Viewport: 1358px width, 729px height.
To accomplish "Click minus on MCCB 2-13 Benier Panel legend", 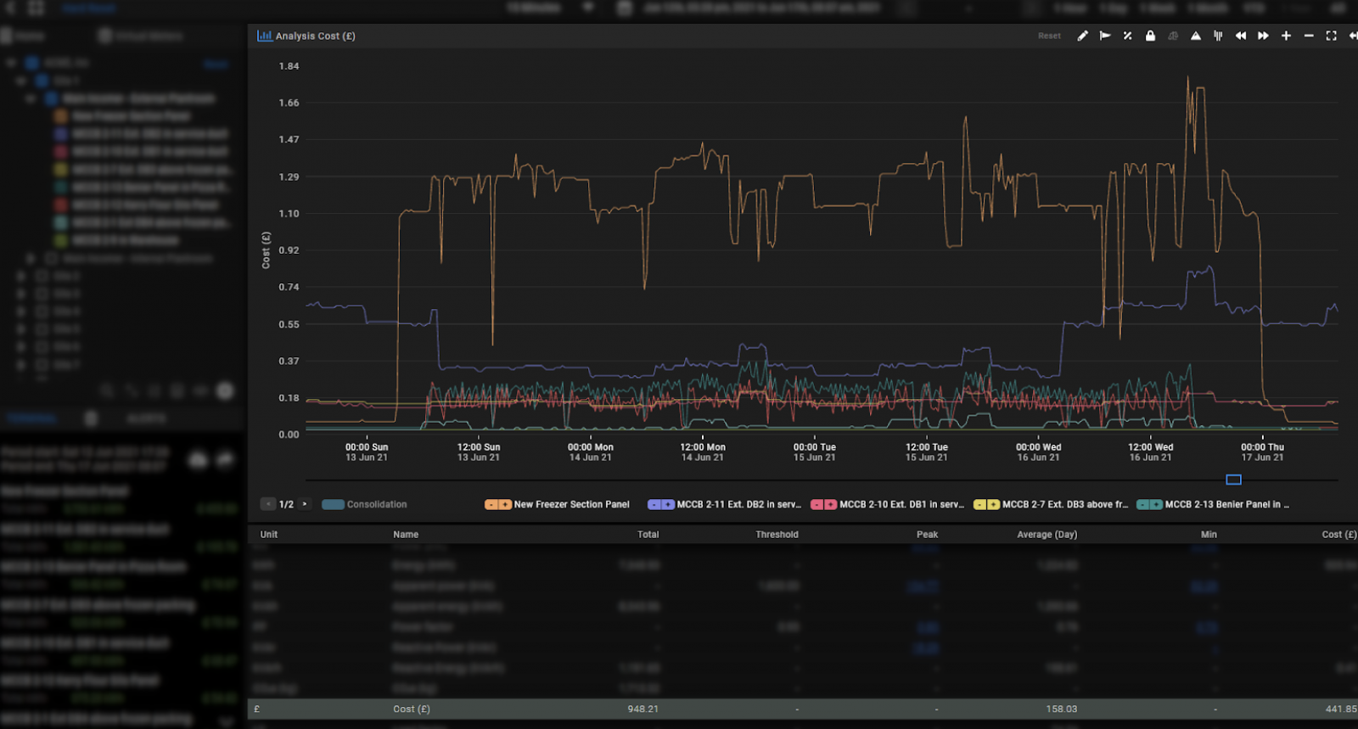I will [1143, 504].
